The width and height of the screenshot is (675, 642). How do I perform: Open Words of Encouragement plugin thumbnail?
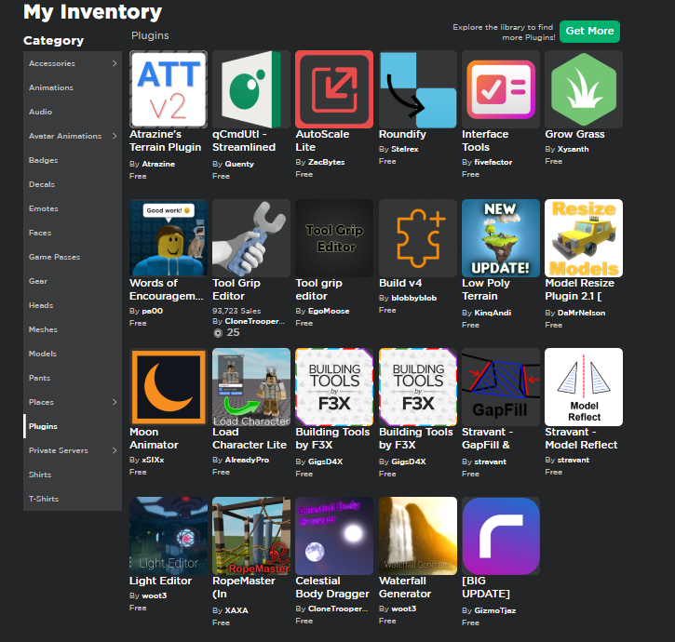[169, 238]
